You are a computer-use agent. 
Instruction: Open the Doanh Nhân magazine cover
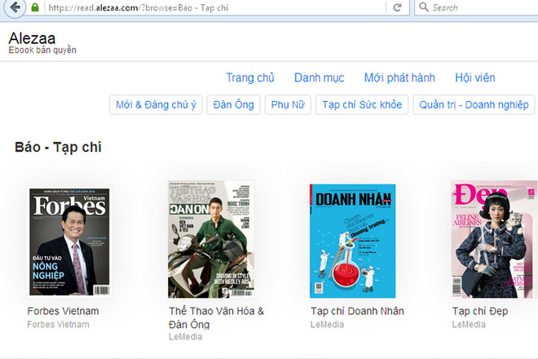pos(352,242)
